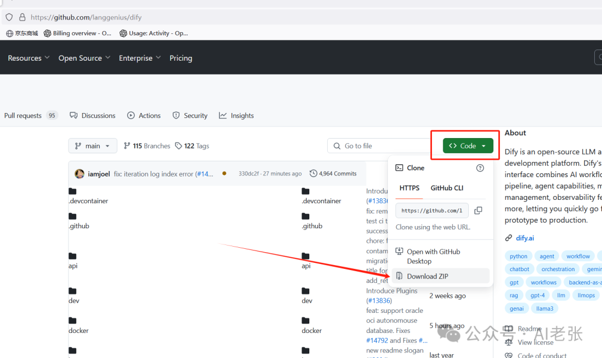602x358 pixels.
Task: Open the dify.ai website link
Action: [x=525, y=238]
